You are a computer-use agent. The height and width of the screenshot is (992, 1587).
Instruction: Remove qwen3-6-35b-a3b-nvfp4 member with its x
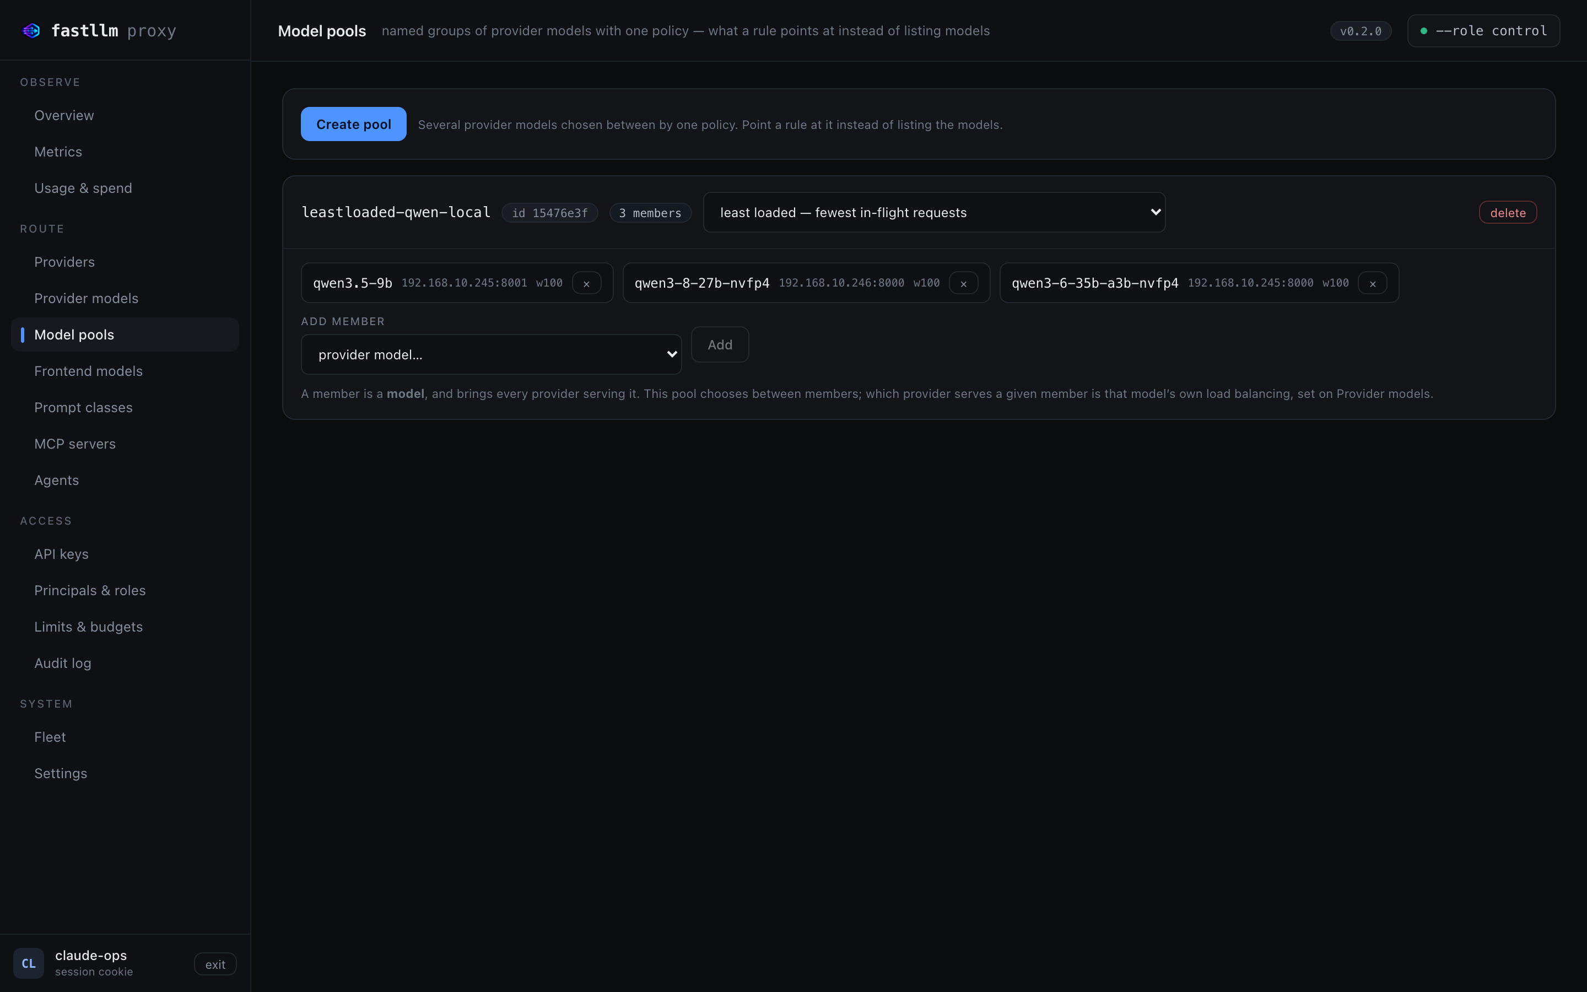tap(1373, 283)
